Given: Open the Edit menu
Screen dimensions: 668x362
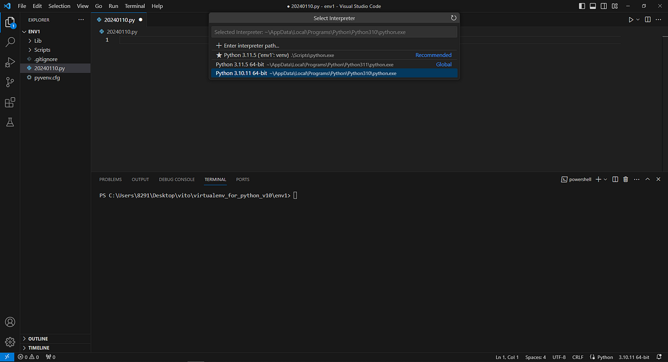Looking at the screenshot, I should (37, 6).
